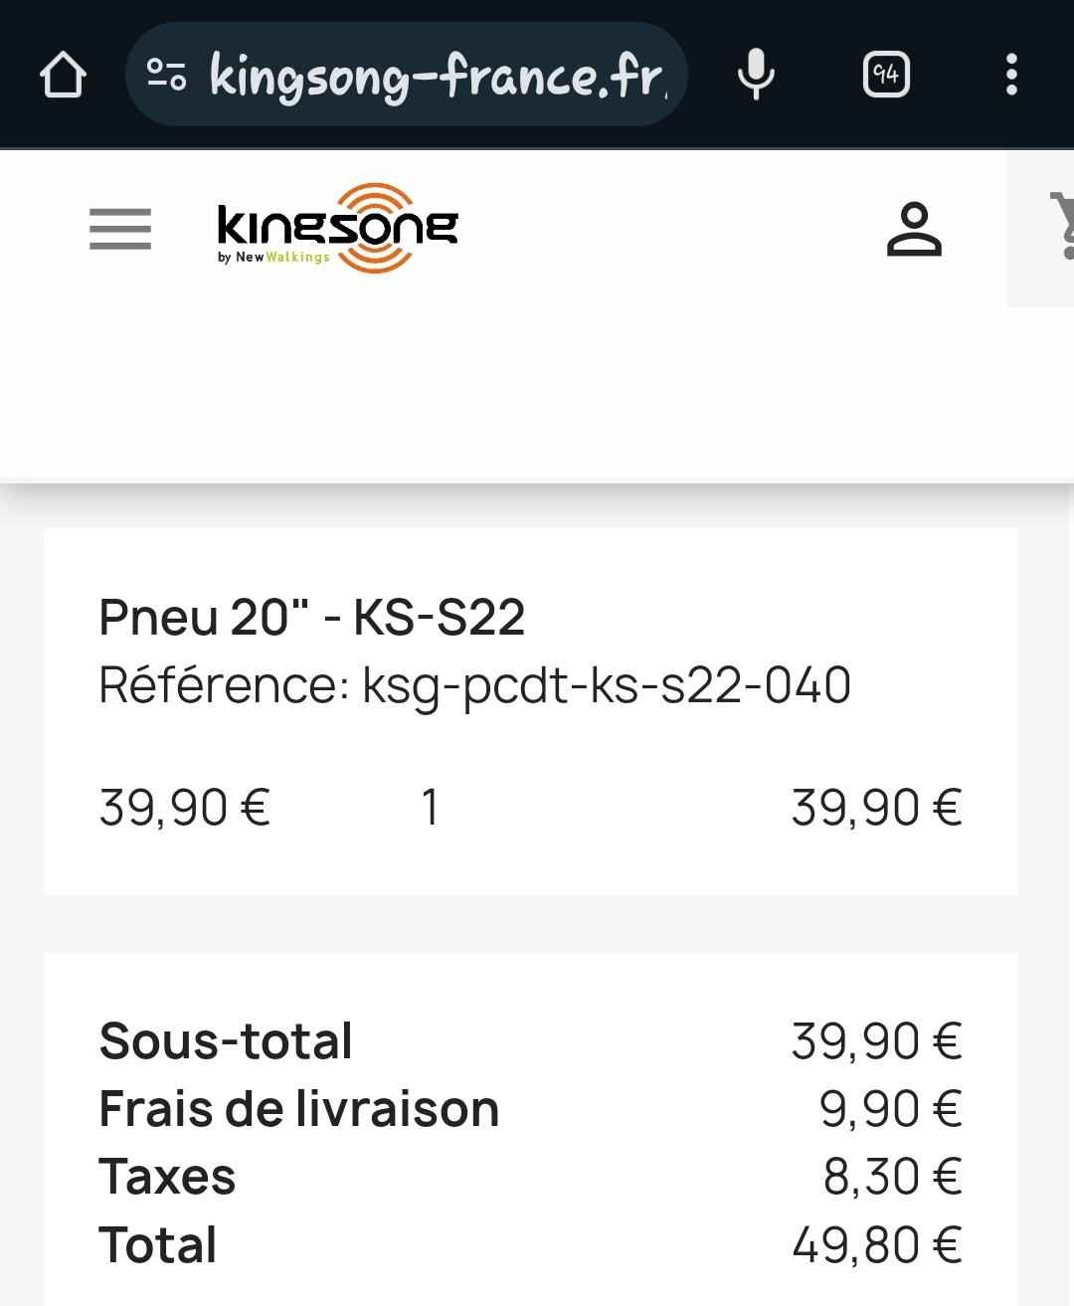1074x1306 pixels.
Task: Go to the KingSong logo homepage
Action: coord(337,228)
